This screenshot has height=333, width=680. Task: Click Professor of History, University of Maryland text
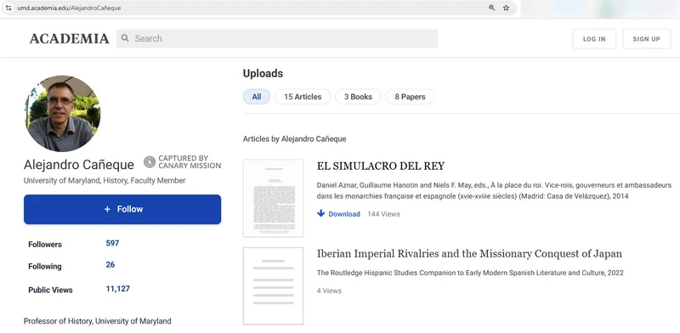pos(98,321)
